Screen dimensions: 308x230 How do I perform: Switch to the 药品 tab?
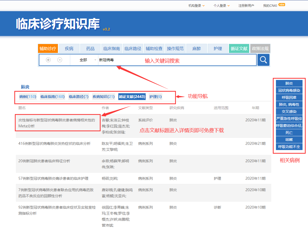click(90, 48)
